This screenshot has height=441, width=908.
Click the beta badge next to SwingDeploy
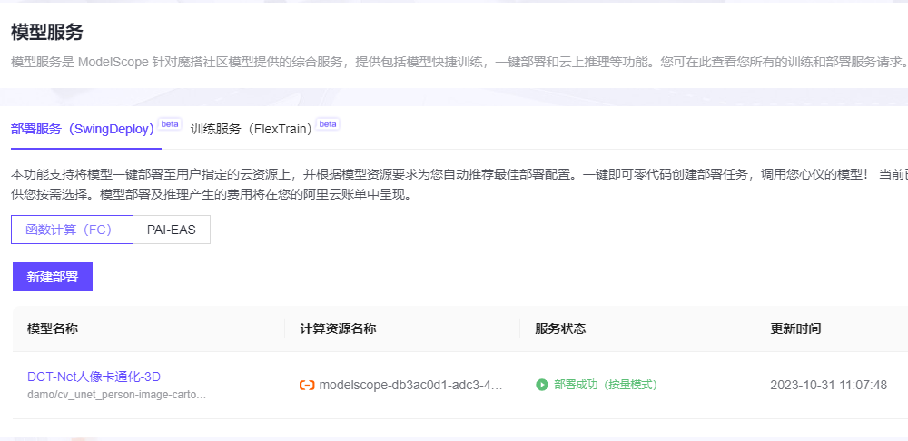coord(170,123)
